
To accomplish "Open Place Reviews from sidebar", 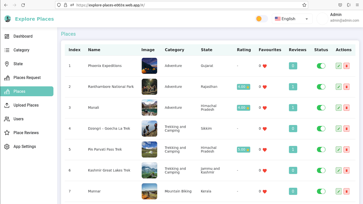I will (27, 133).
